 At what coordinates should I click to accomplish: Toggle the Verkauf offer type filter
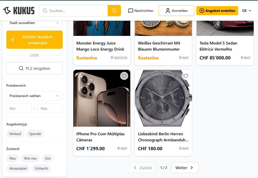[x=15, y=134]
